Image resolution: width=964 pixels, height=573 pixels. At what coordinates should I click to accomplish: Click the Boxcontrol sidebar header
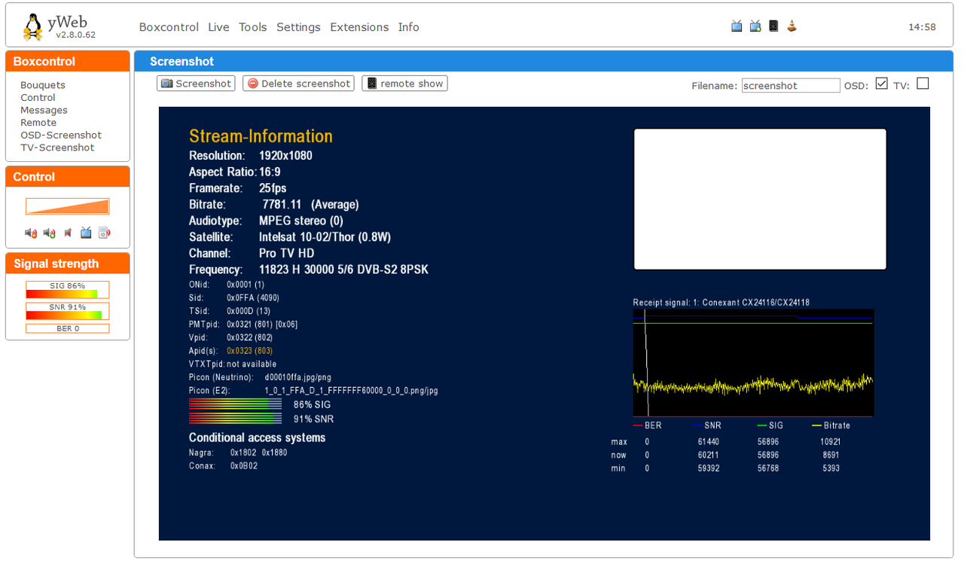click(x=68, y=62)
